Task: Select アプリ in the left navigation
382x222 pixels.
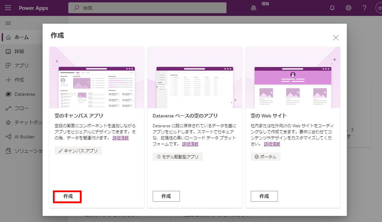Action: click(x=21, y=65)
